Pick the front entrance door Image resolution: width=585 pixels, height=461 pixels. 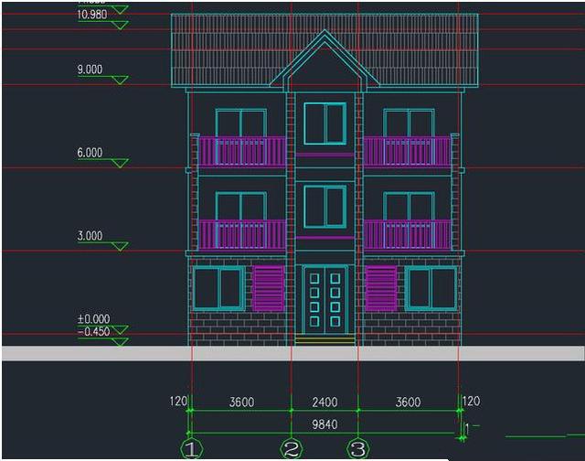click(324, 299)
